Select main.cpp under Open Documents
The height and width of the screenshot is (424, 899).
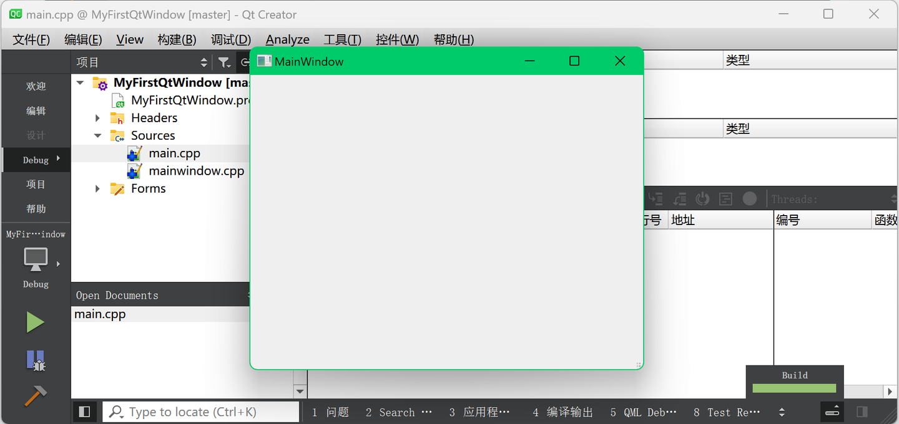100,314
